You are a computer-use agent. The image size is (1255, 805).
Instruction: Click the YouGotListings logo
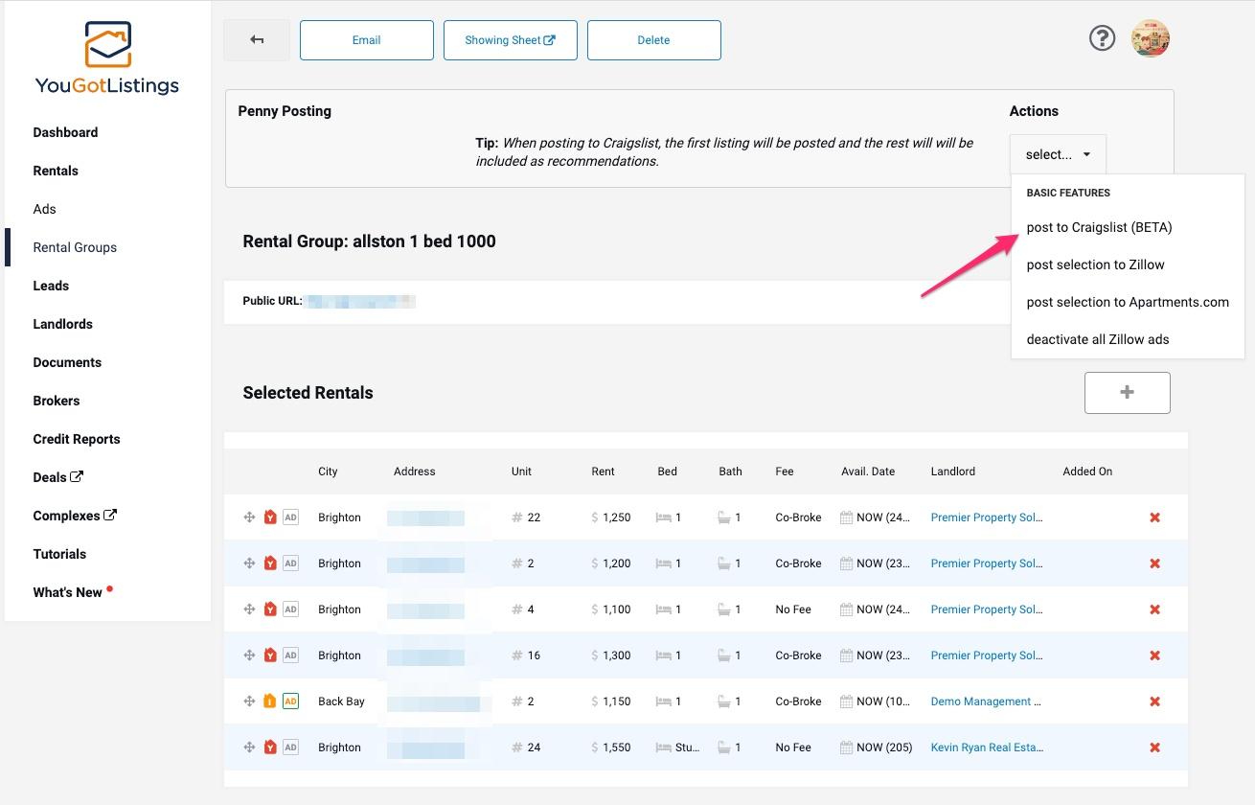(106, 57)
